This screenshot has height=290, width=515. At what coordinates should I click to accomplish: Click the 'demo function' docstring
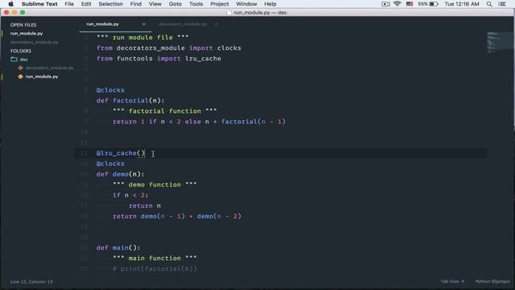pos(154,184)
